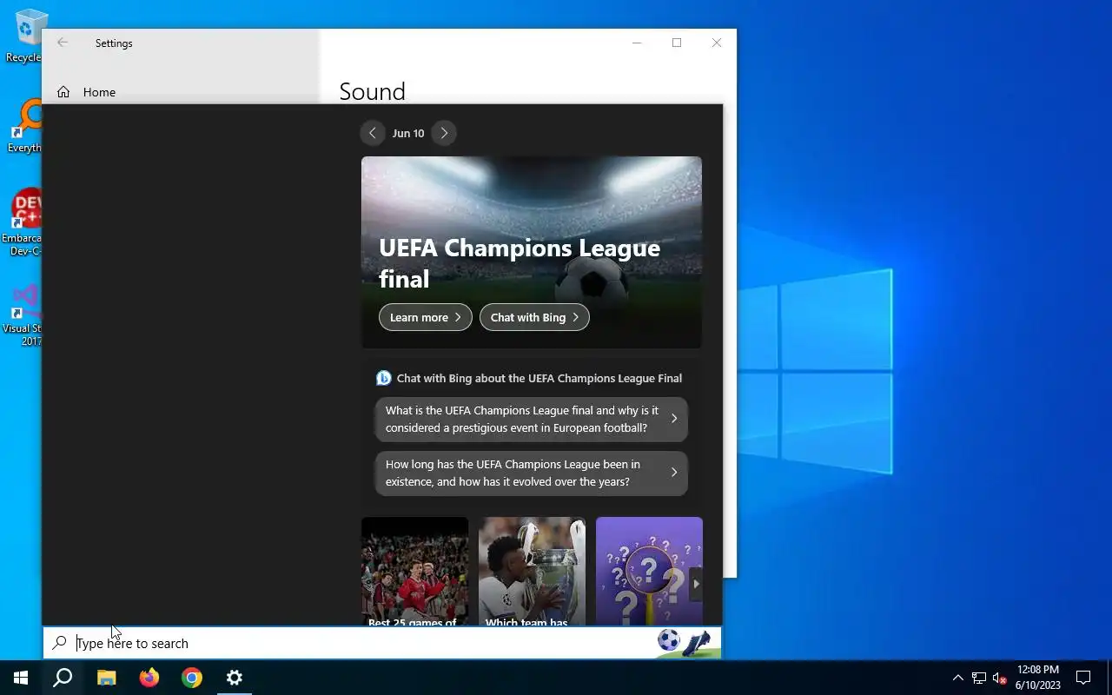Select the Visual Studio 2017 desktop shortcut
The image size is (1112, 695).
click(x=23, y=314)
